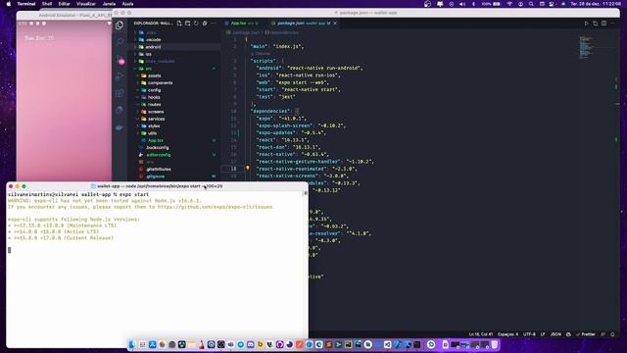The height and width of the screenshot is (353, 627).
Task: Click LF end-of-line in status bar
Action: tap(543, 334)
